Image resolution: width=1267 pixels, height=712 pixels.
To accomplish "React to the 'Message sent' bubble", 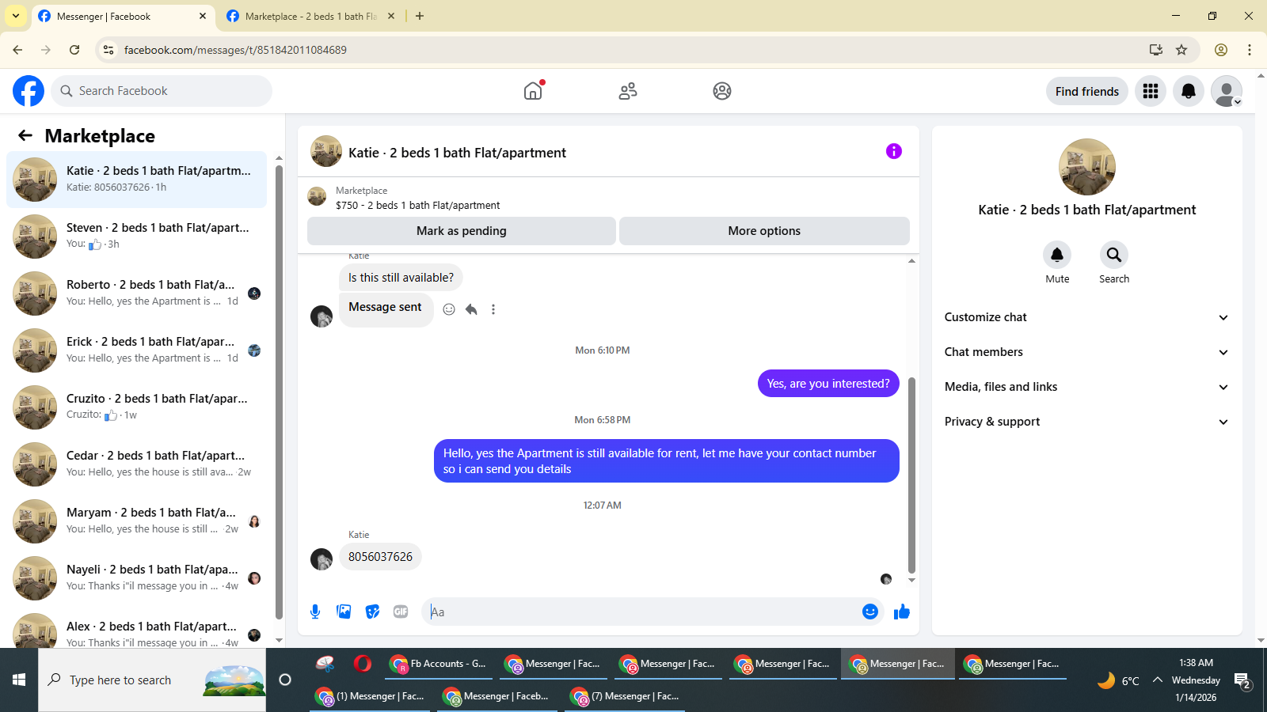I will [x=449, y=309].
